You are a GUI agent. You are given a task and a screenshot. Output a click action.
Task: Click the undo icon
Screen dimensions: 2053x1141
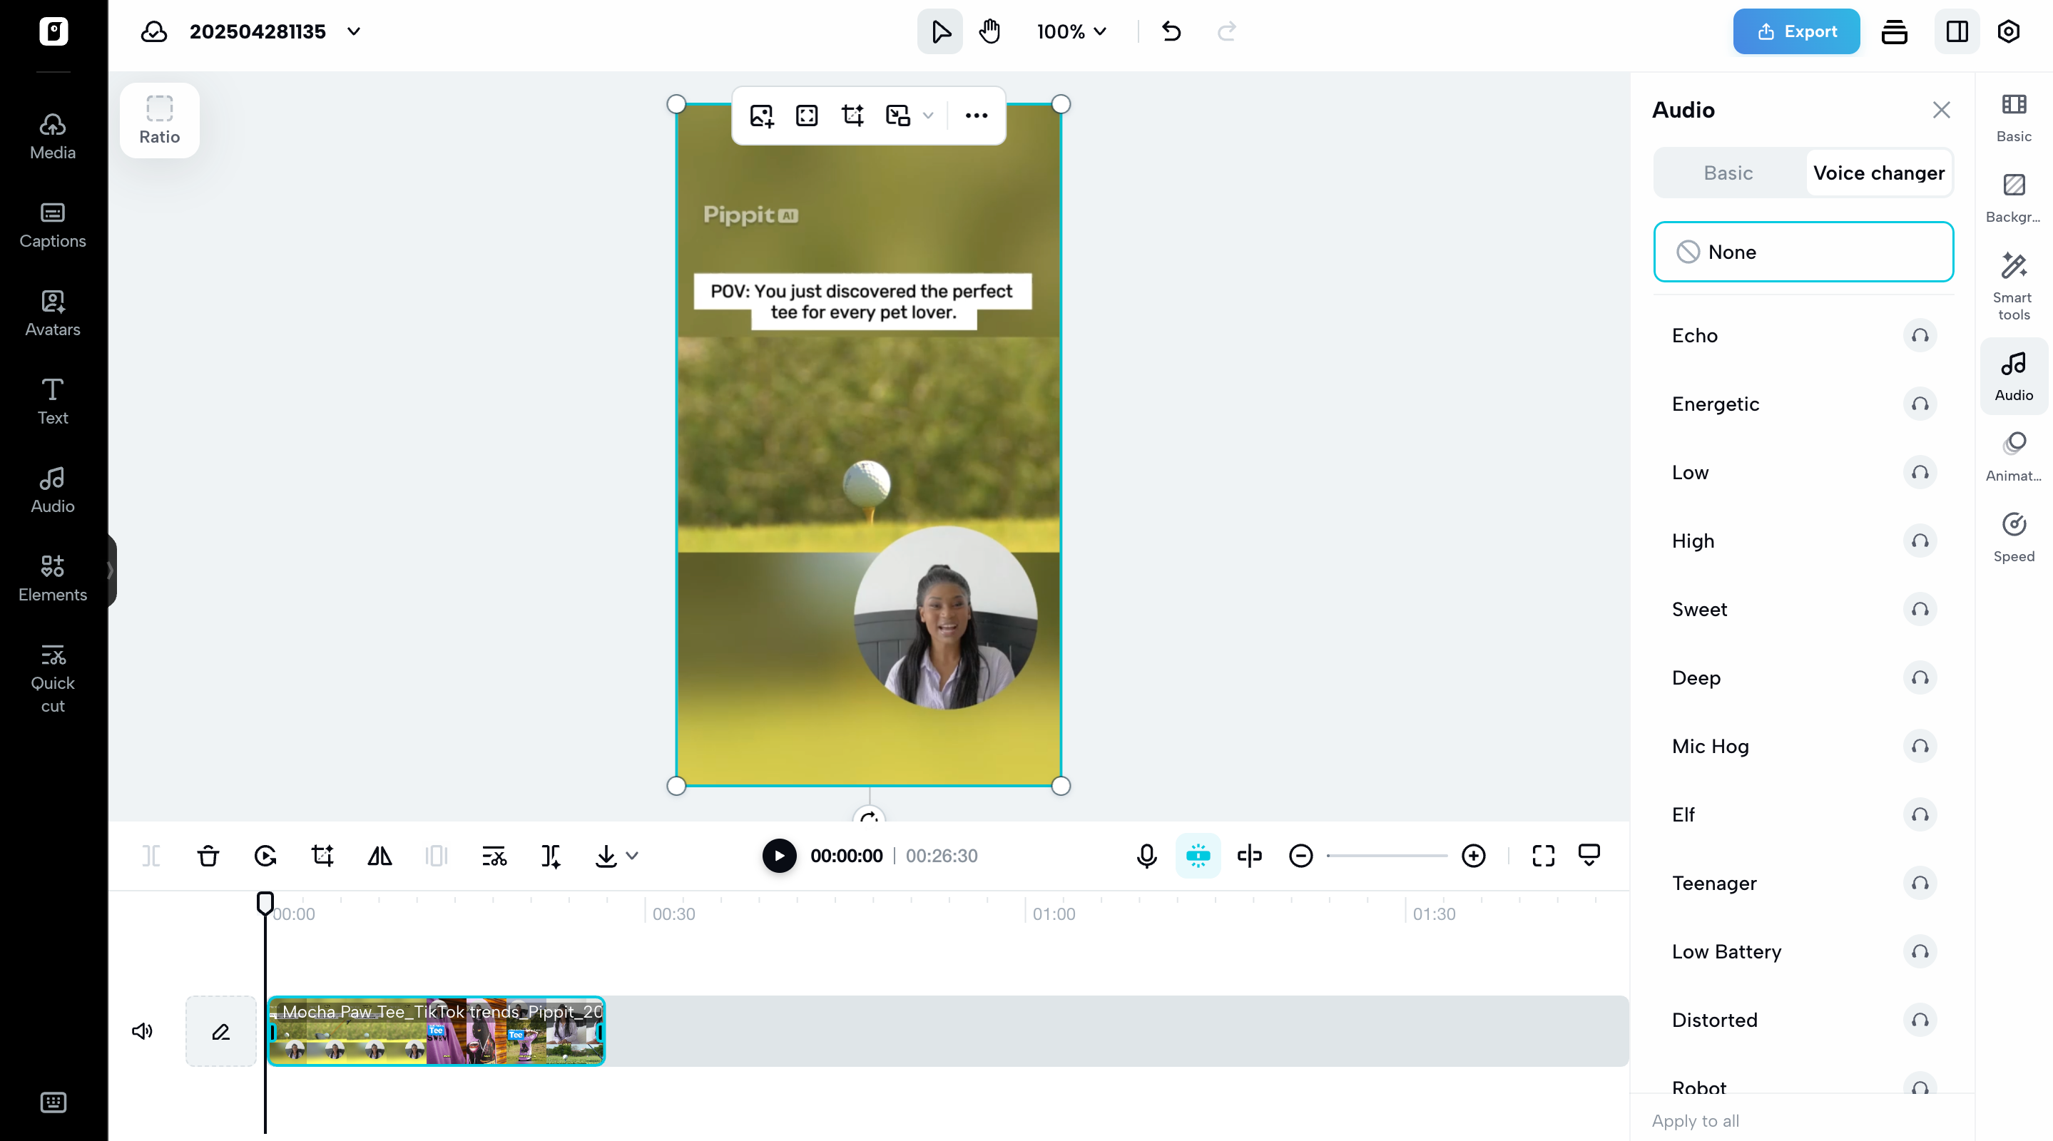[x=1171, y=31]
